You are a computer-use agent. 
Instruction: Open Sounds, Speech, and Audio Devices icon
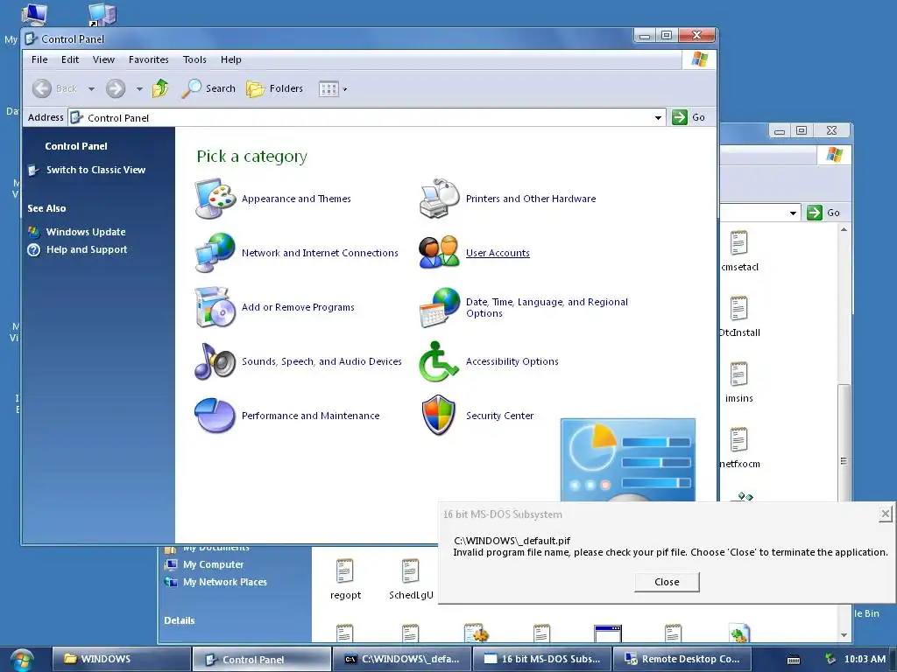(x=215, y=361)
